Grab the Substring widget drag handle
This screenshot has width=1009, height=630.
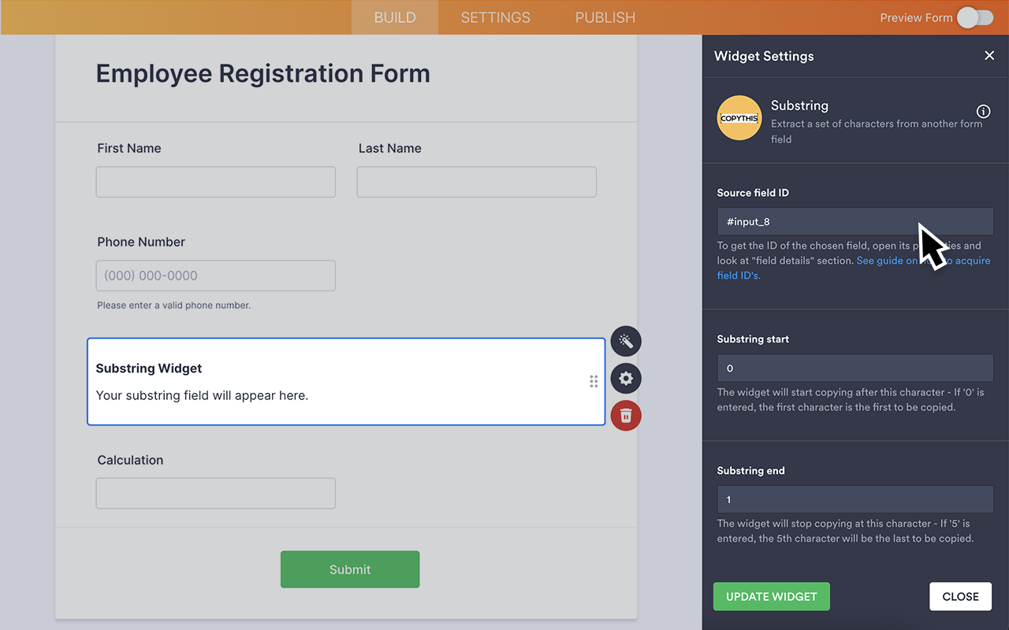(x=594, y=380)
